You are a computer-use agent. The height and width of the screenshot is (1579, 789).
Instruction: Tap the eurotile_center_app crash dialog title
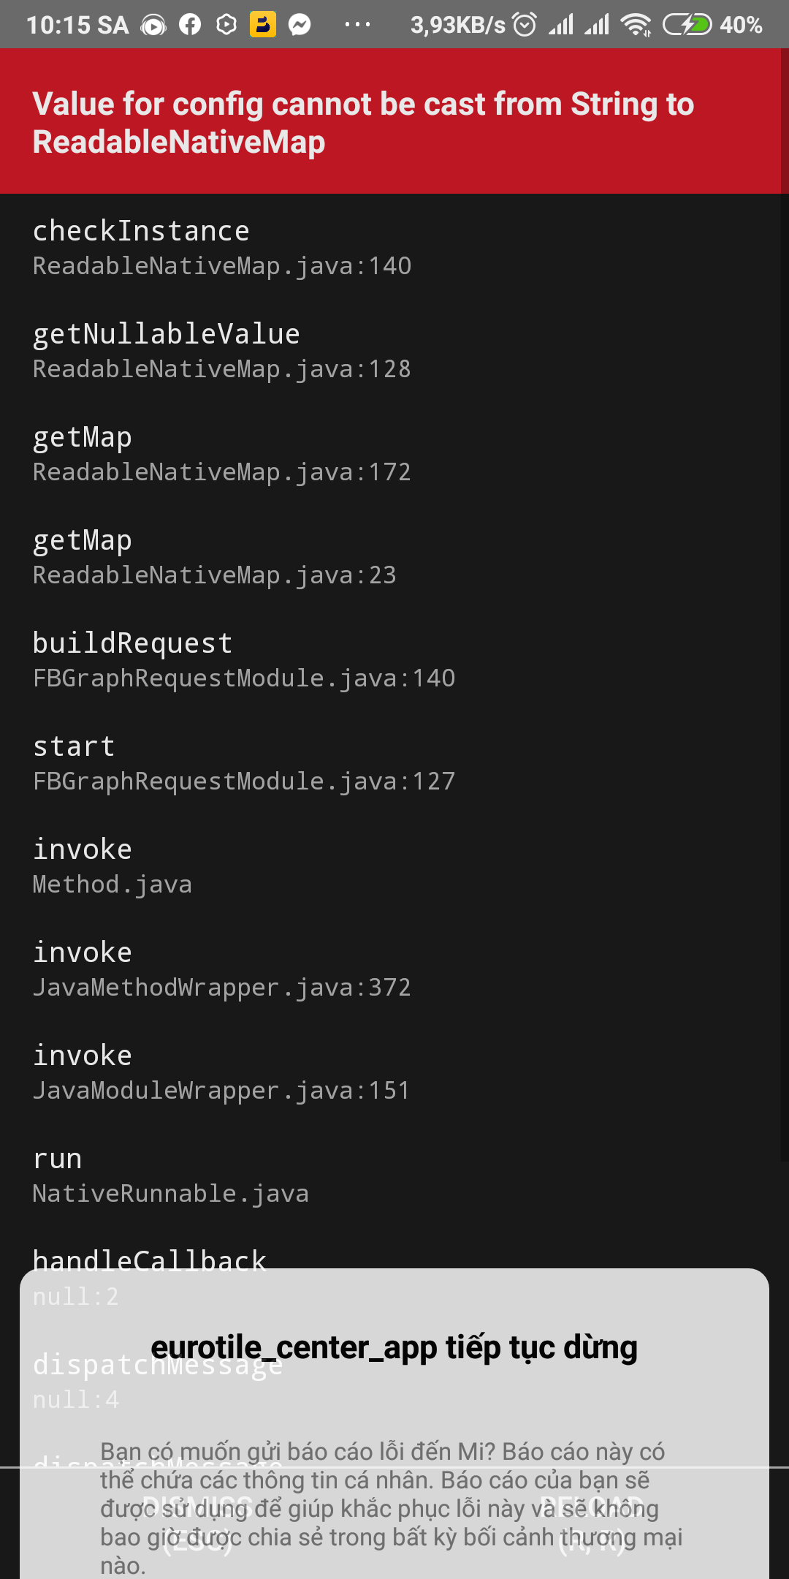tap(394, 1347)
